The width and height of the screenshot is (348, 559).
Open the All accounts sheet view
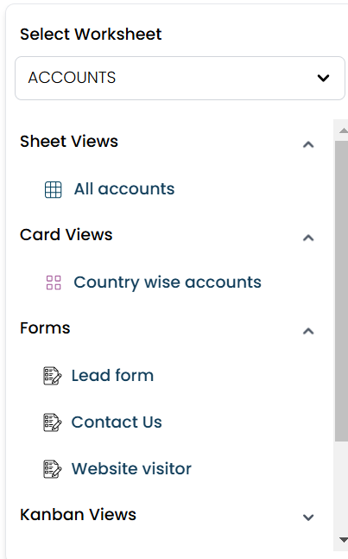coord(124,189)
